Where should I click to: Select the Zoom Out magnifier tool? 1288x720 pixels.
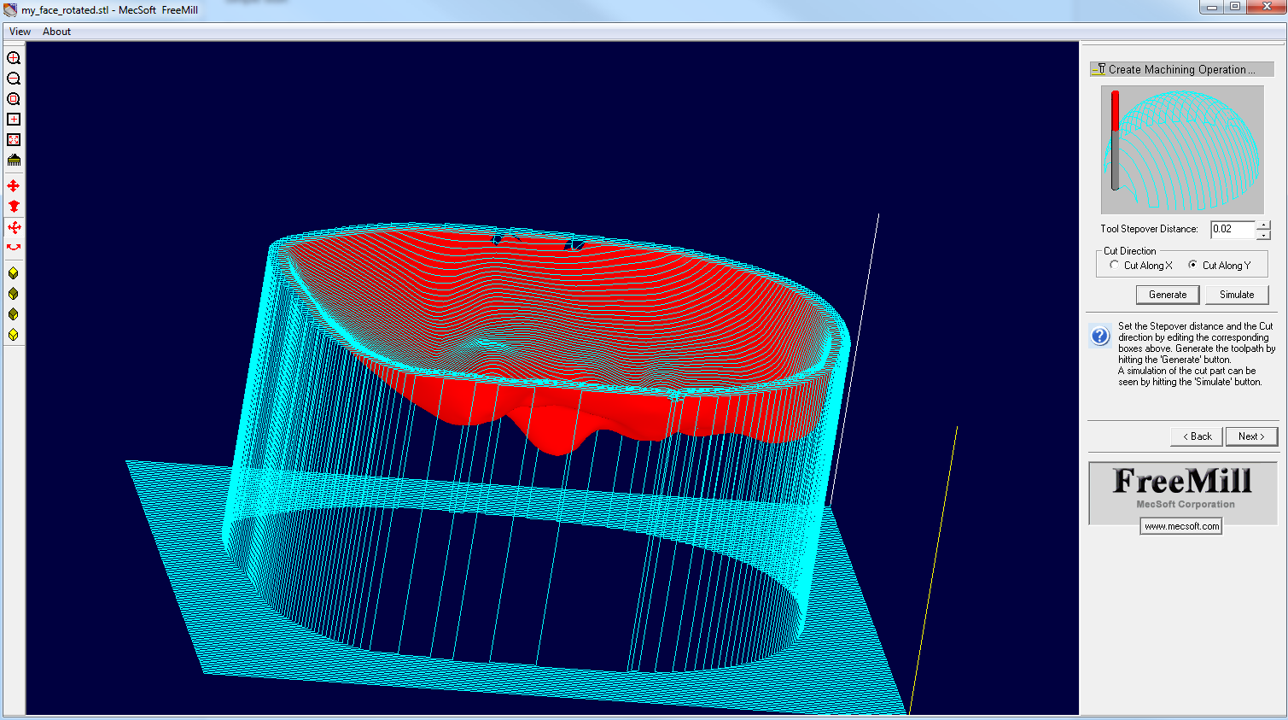(x=14, y=79)
